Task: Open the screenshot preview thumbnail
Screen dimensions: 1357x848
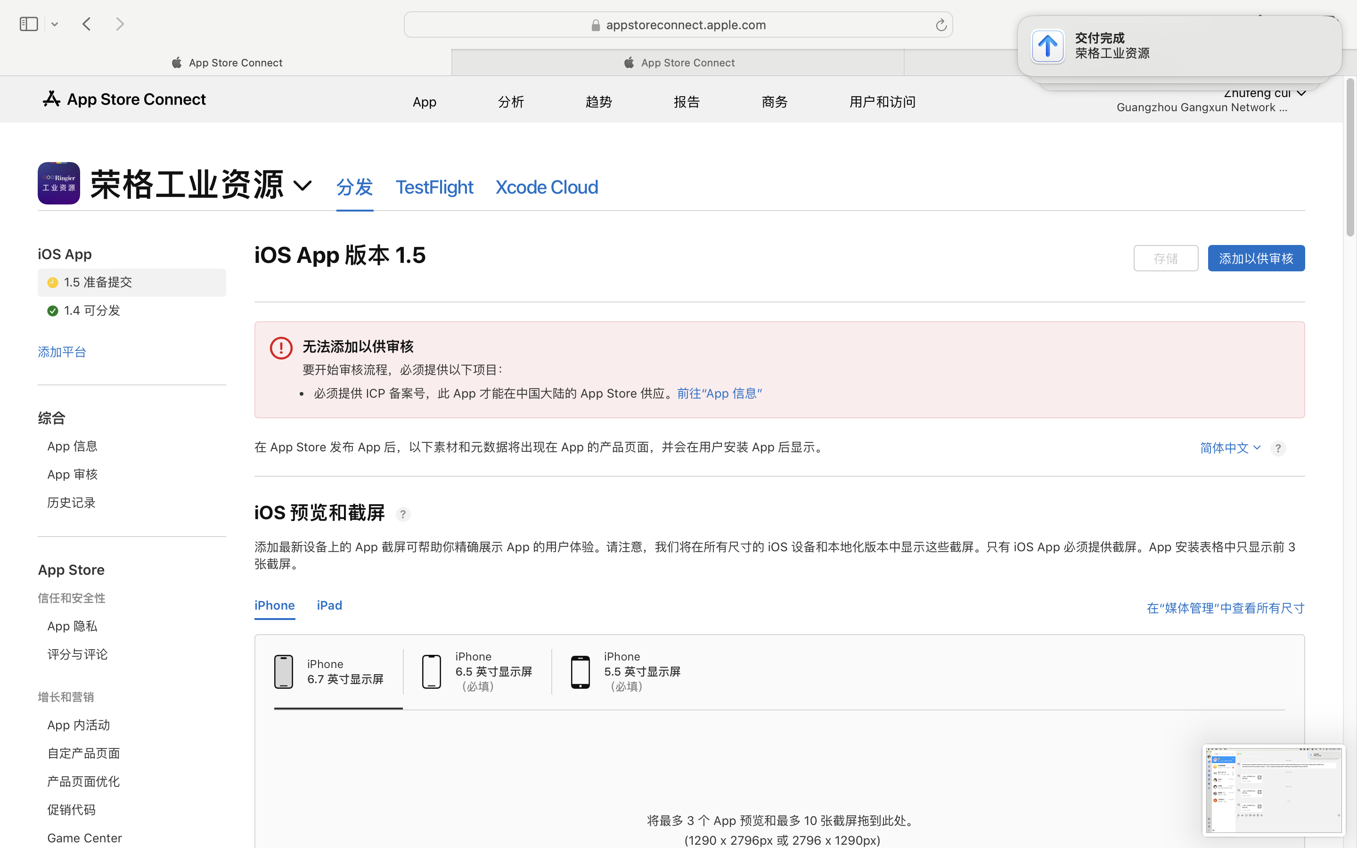Action: pos(1274,790)
